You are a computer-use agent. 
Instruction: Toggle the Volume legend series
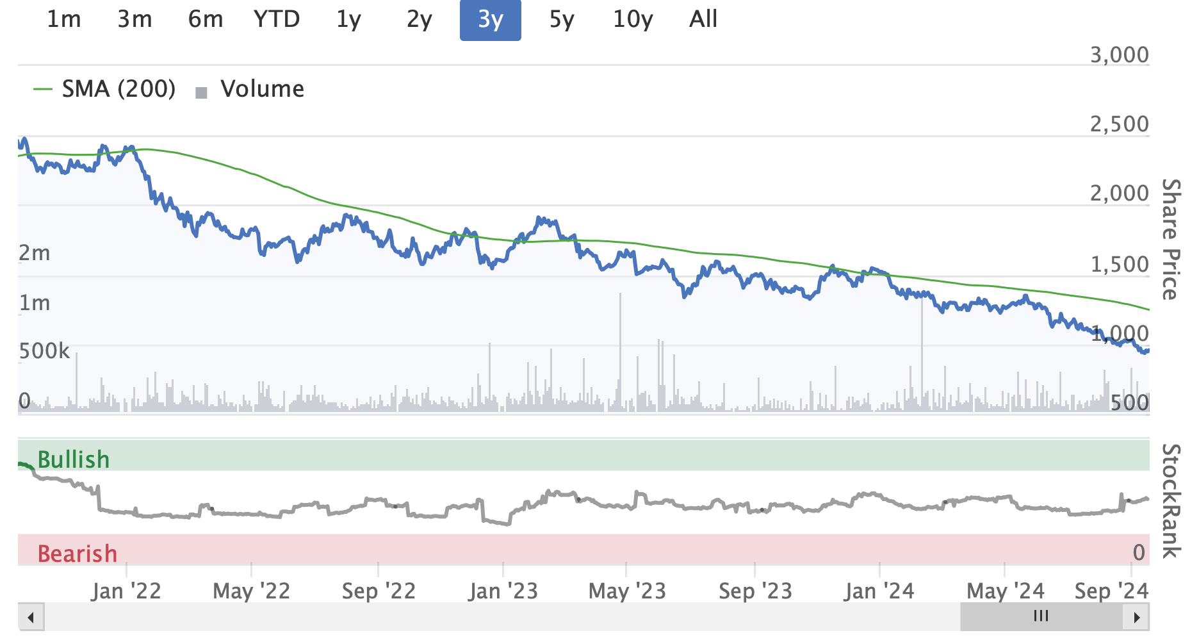(x=250, y=89)
